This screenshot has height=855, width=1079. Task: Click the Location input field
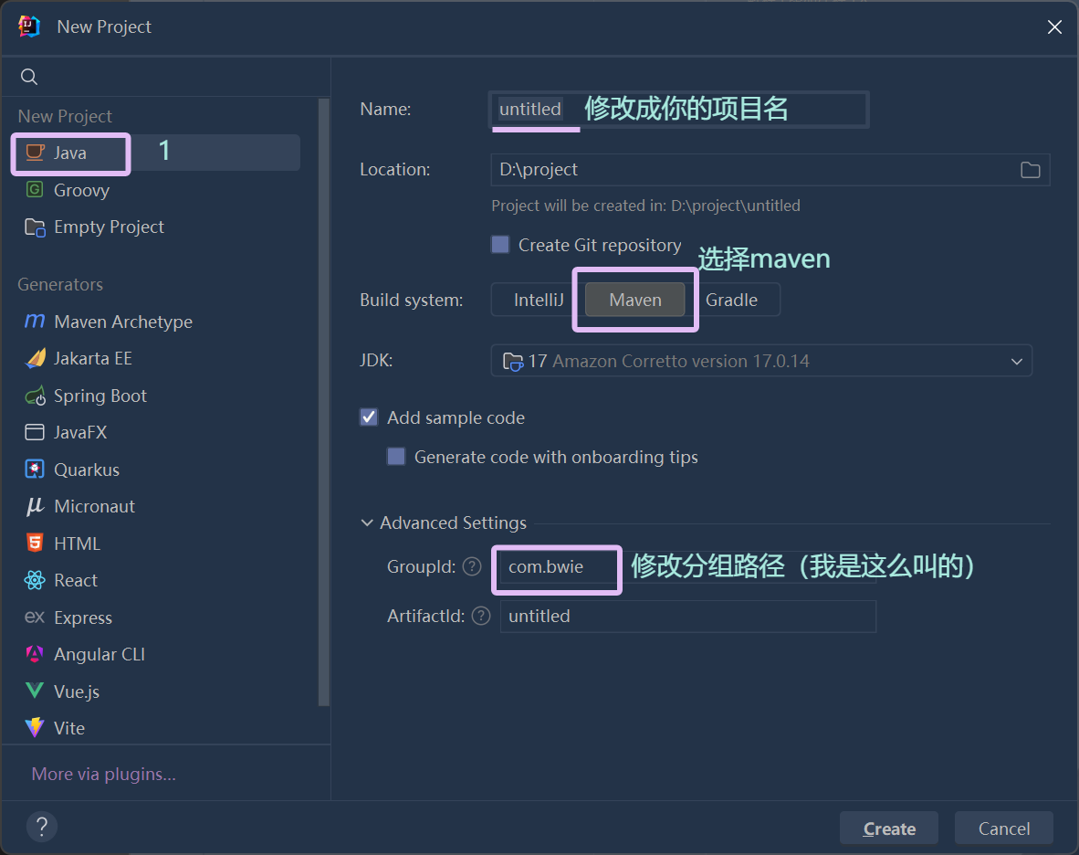coord(770,169)
